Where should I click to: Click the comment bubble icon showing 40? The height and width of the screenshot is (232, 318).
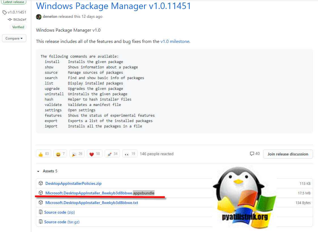pos(252,154)
